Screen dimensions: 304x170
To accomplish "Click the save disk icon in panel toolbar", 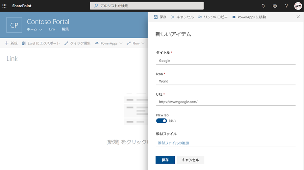I will pos(156,17).
